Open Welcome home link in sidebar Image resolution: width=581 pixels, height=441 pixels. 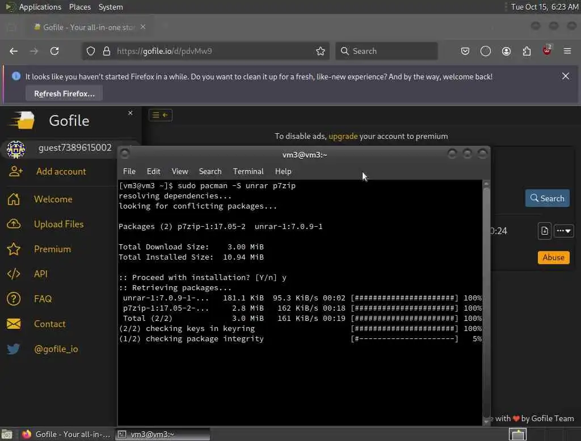point(53,199)
